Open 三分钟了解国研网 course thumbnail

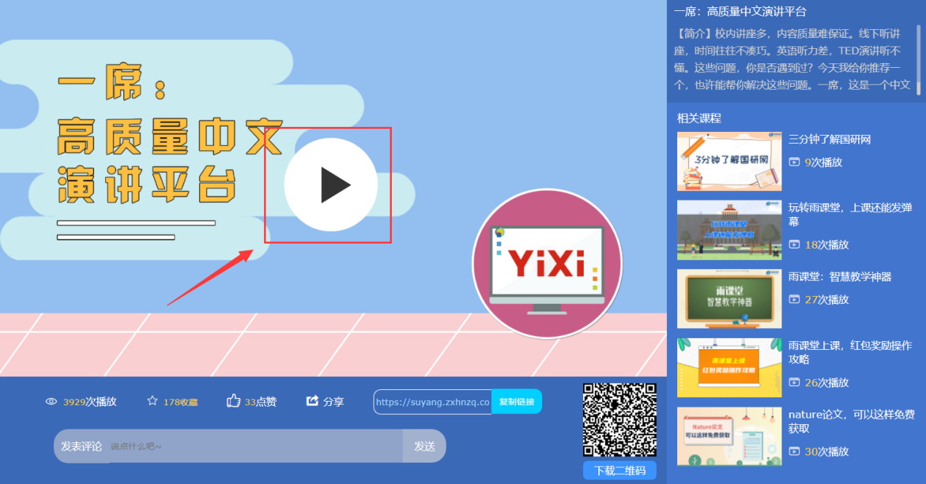(729, 161)
